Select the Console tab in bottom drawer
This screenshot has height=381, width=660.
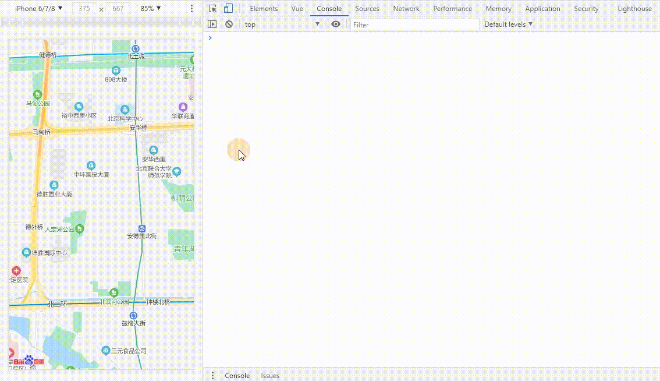coord(237,376)
